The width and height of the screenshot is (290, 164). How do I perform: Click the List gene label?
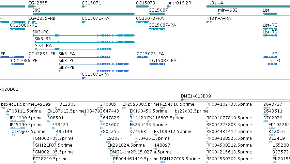click(266, 10)
